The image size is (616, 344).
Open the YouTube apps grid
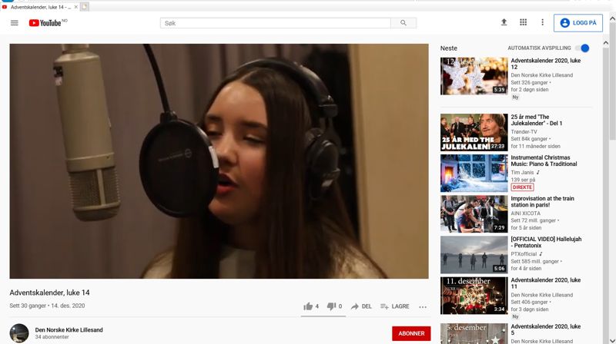tap(524, 23)
